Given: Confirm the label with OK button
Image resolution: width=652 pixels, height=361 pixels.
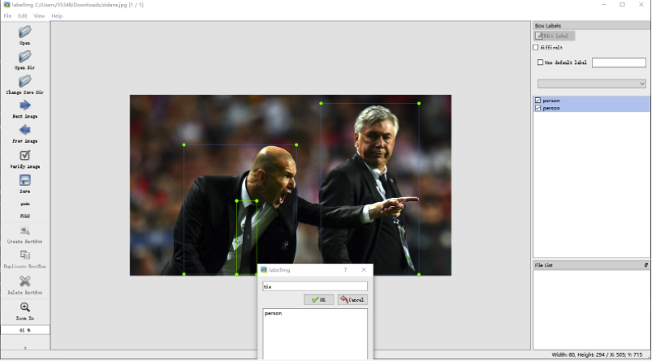Looking at the screenshot, I should 318,299.
